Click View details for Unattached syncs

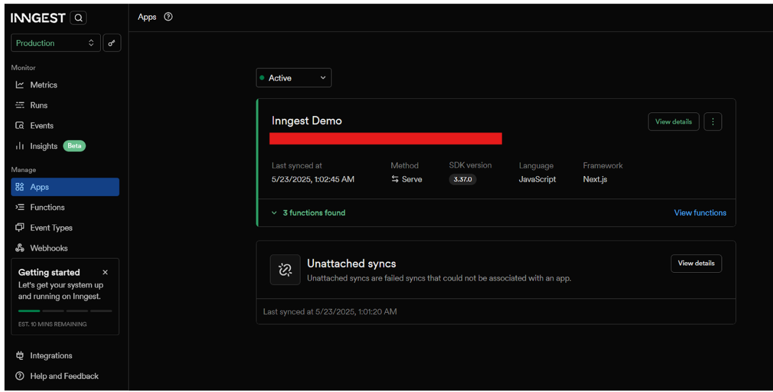point(696,263)
